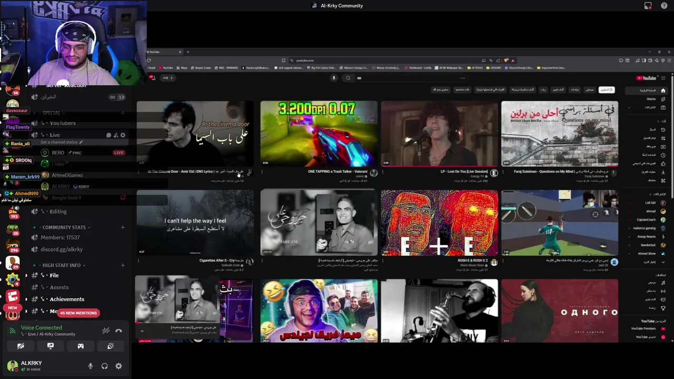Image resolution: width=674 pixels, height=379 pixels.
Task: Deafen audio with the headphones icon
Action: coord(105,366)
